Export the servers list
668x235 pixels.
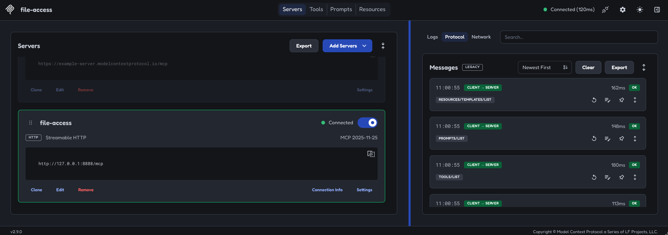[304, 46]
